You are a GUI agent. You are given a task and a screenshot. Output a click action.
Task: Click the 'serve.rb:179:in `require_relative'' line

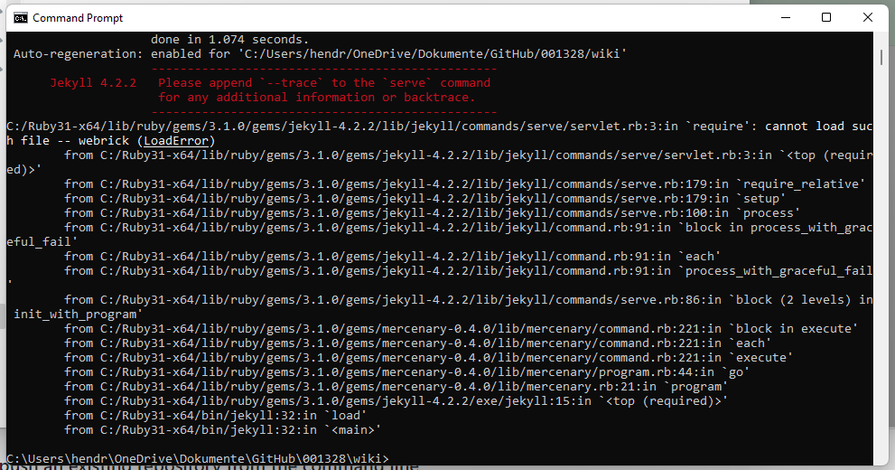[464, 183]
